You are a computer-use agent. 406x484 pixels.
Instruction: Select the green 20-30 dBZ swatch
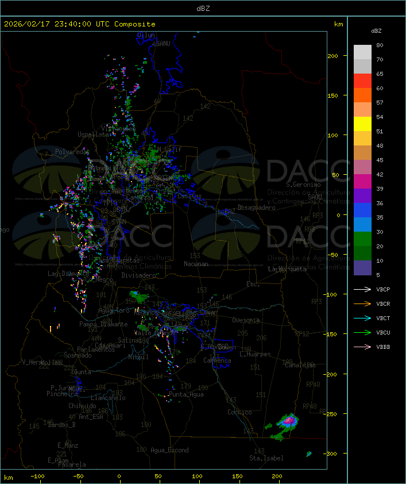click(362, 239)
